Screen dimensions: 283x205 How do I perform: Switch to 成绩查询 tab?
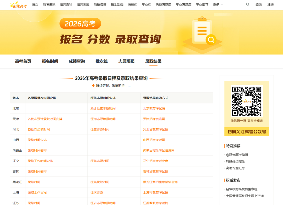pyautogui.click(x=77, y=61)
